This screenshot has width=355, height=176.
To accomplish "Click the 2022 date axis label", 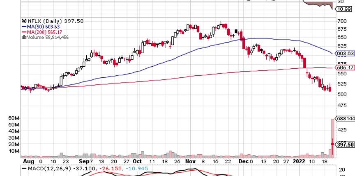I will [x=299, y=161].
